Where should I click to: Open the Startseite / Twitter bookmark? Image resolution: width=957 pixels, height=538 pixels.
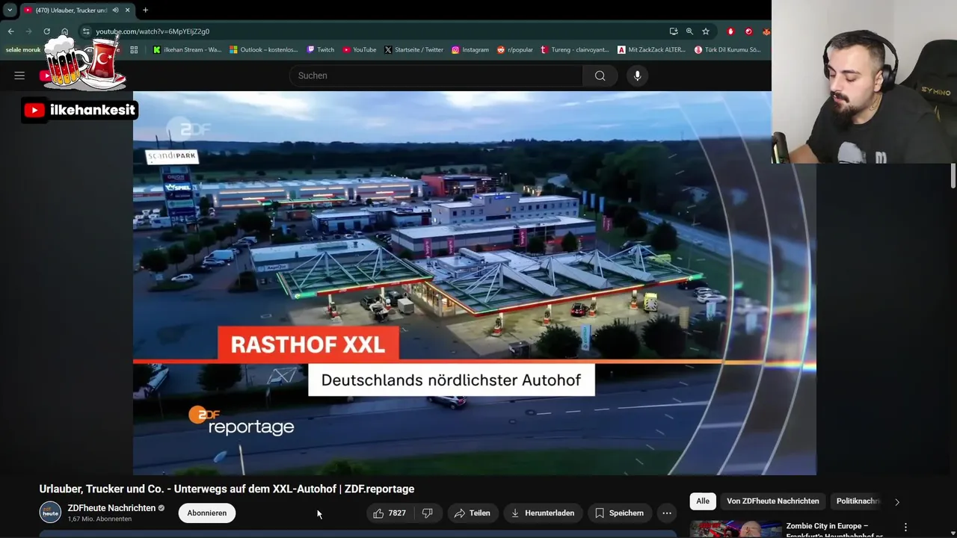coord(413,50)
